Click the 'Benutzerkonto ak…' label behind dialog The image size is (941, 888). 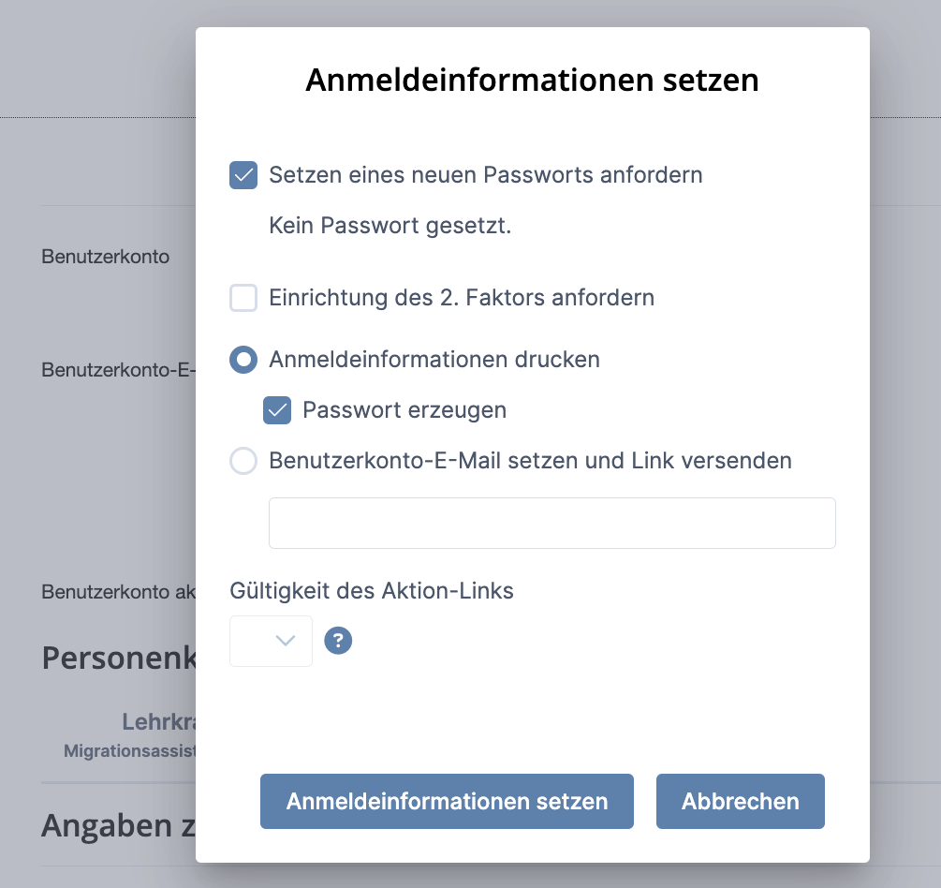[118, 592]
